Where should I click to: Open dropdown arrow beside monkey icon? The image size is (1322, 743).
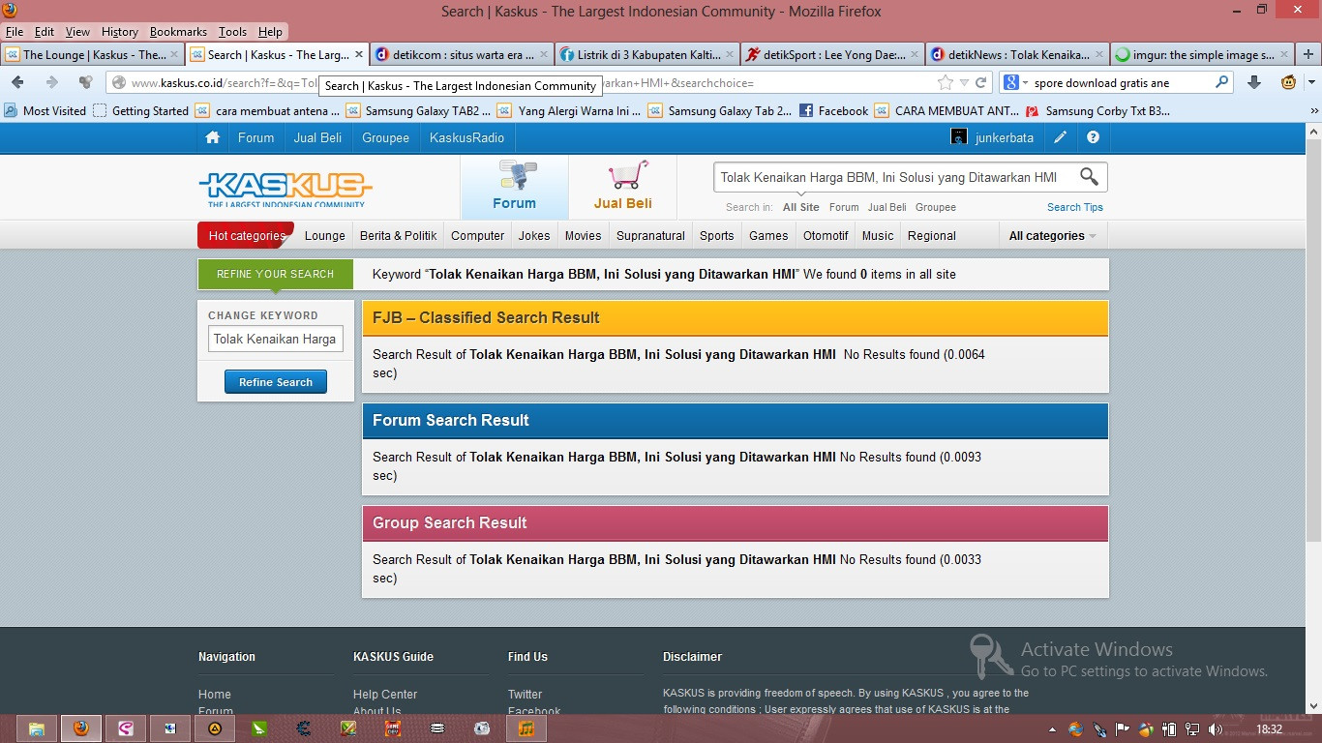coord(1310,83)
